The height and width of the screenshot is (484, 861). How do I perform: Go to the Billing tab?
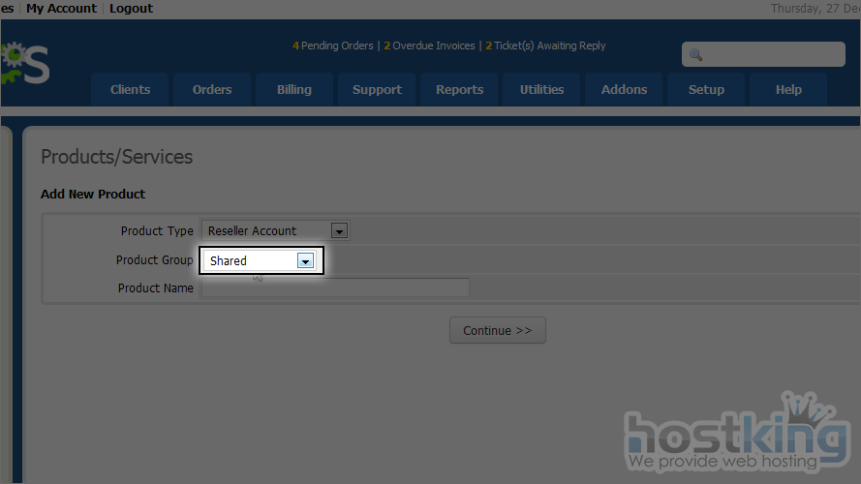coord(294,90)
